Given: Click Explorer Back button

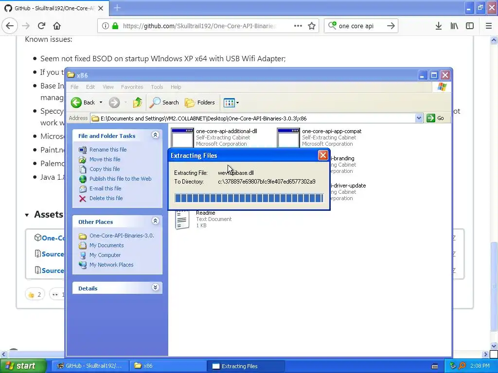Looking at the screenshot, I should tap(83, 102).
